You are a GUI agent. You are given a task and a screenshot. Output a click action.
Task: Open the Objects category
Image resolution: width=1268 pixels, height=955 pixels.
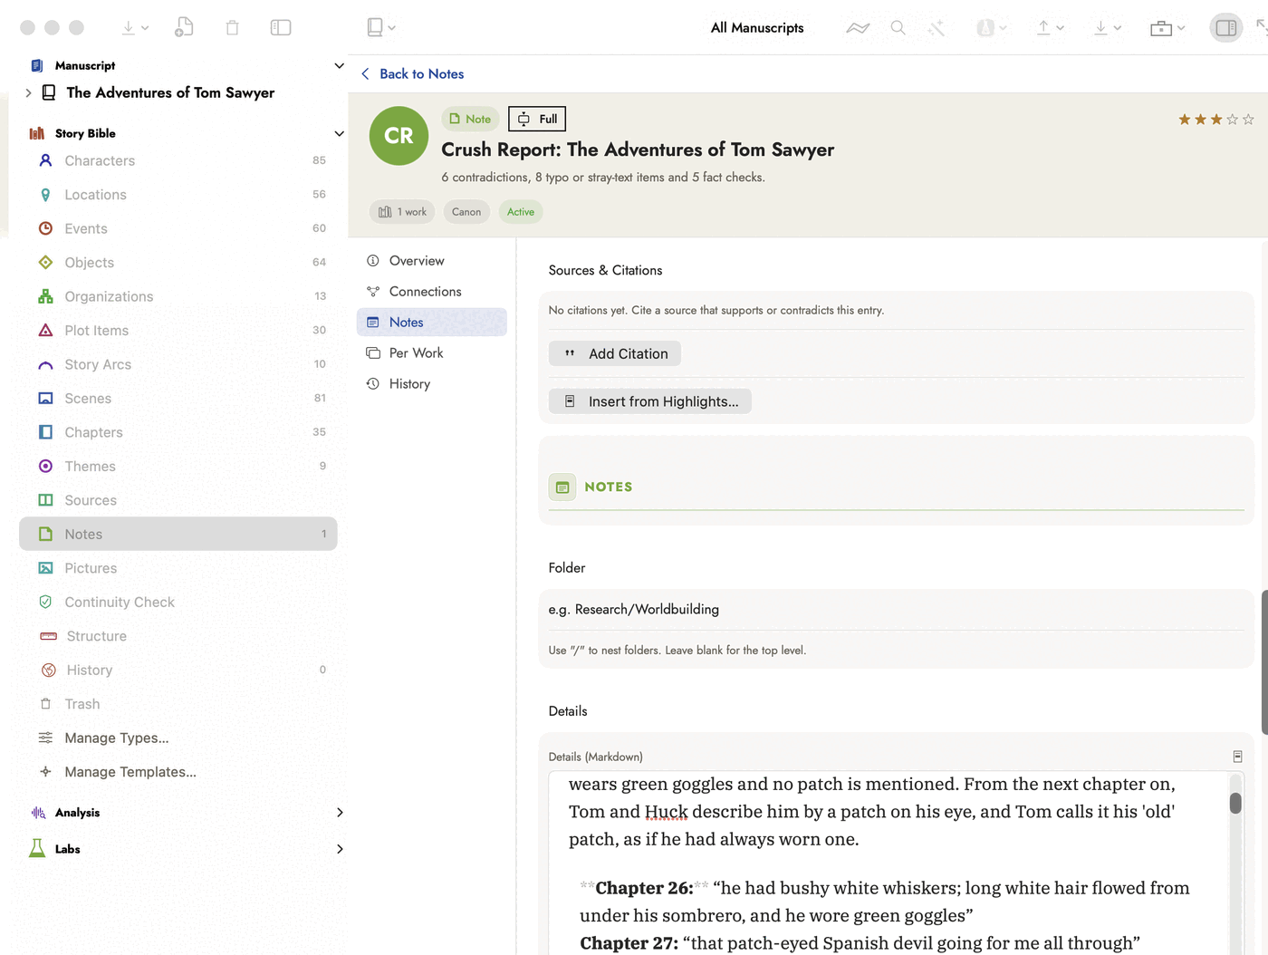(x=178, y=263)
